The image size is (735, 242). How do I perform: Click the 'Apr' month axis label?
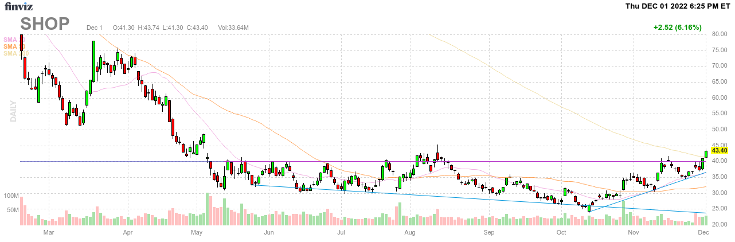pos(127,232)
